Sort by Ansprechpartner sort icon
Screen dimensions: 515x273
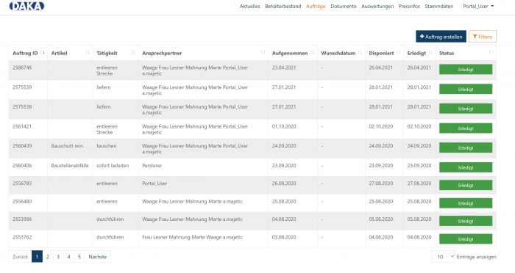263,53
